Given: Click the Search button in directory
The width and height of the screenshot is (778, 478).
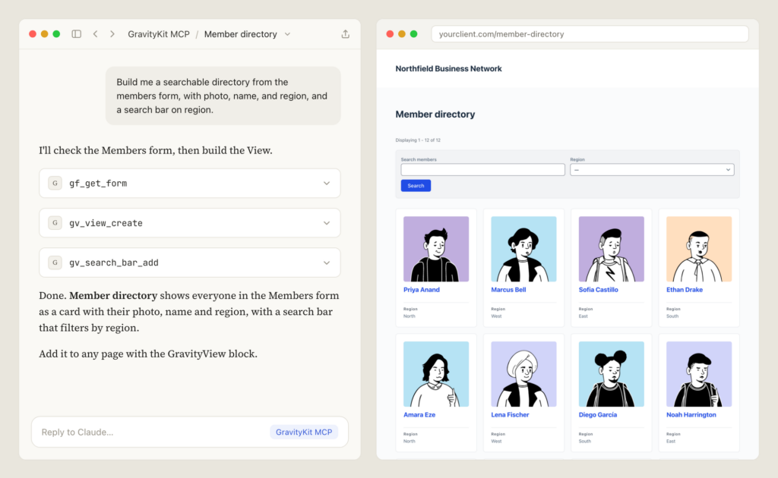Looking at the screenshot, I should coord(416,186).
